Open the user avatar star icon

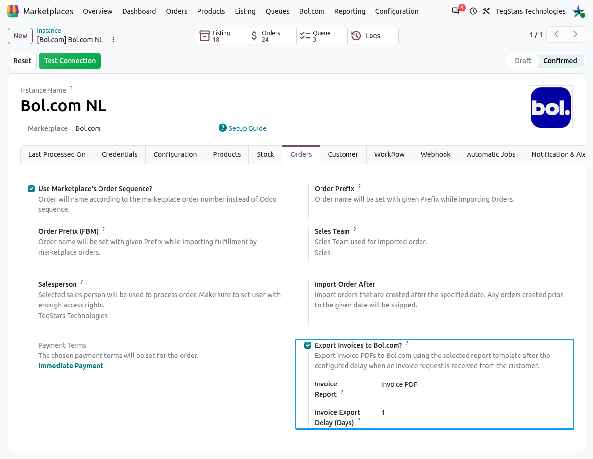579,11
